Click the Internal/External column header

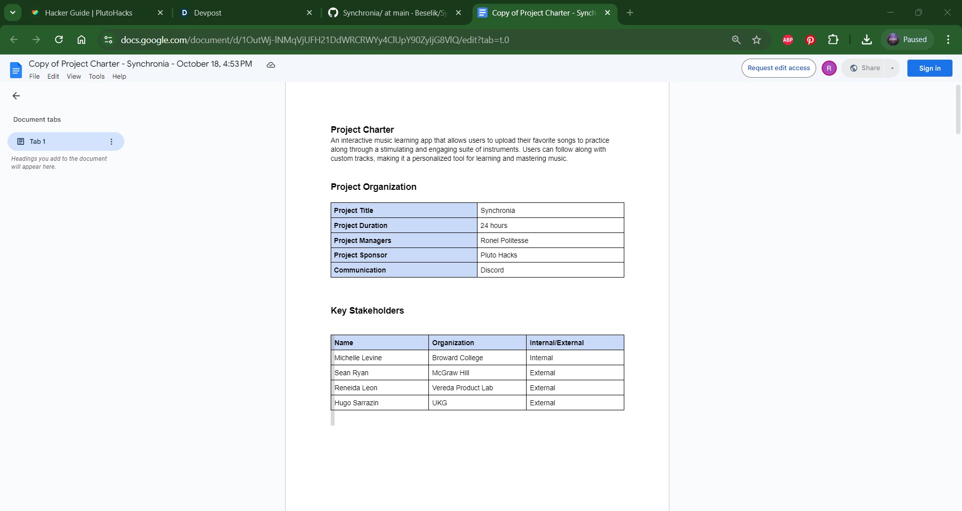click(575, 343)
